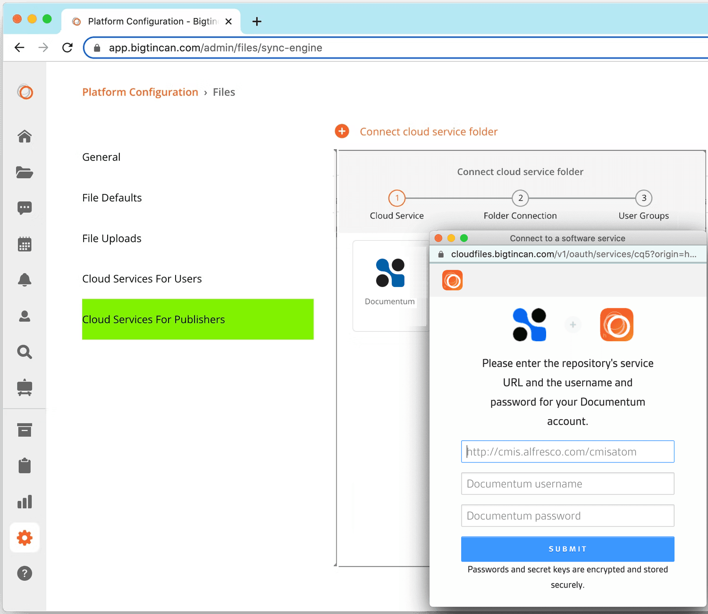Click the magnifier search icon in the sidebar

[x=25, y=352]
